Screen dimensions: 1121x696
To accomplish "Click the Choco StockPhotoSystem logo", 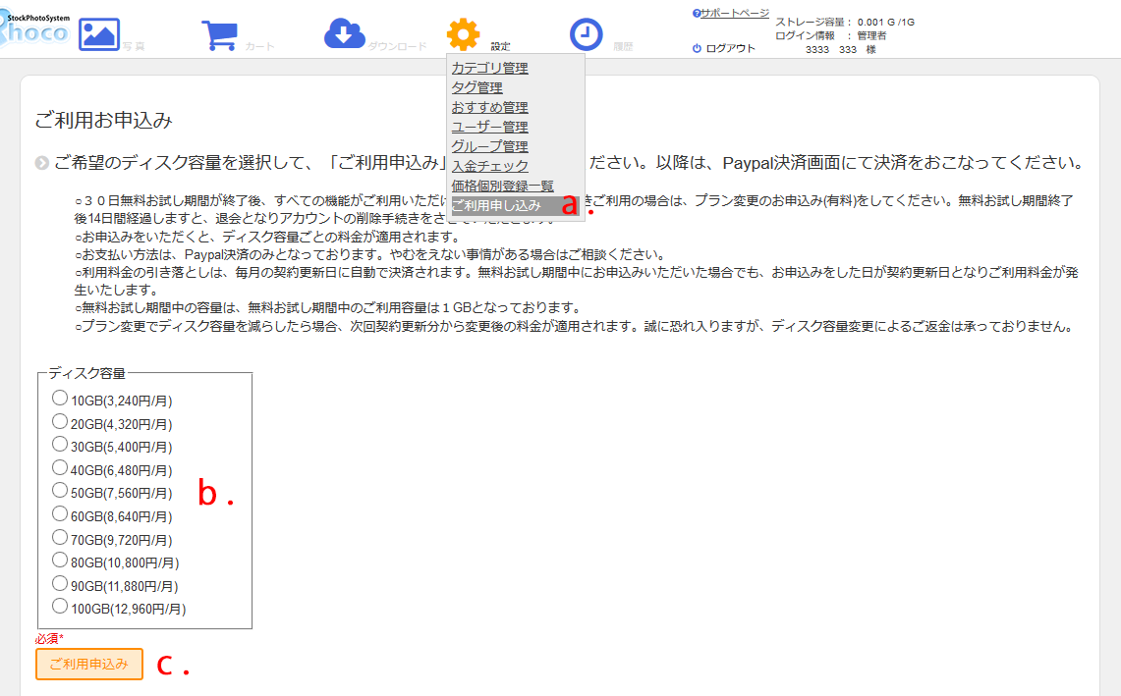I will 34,27.
